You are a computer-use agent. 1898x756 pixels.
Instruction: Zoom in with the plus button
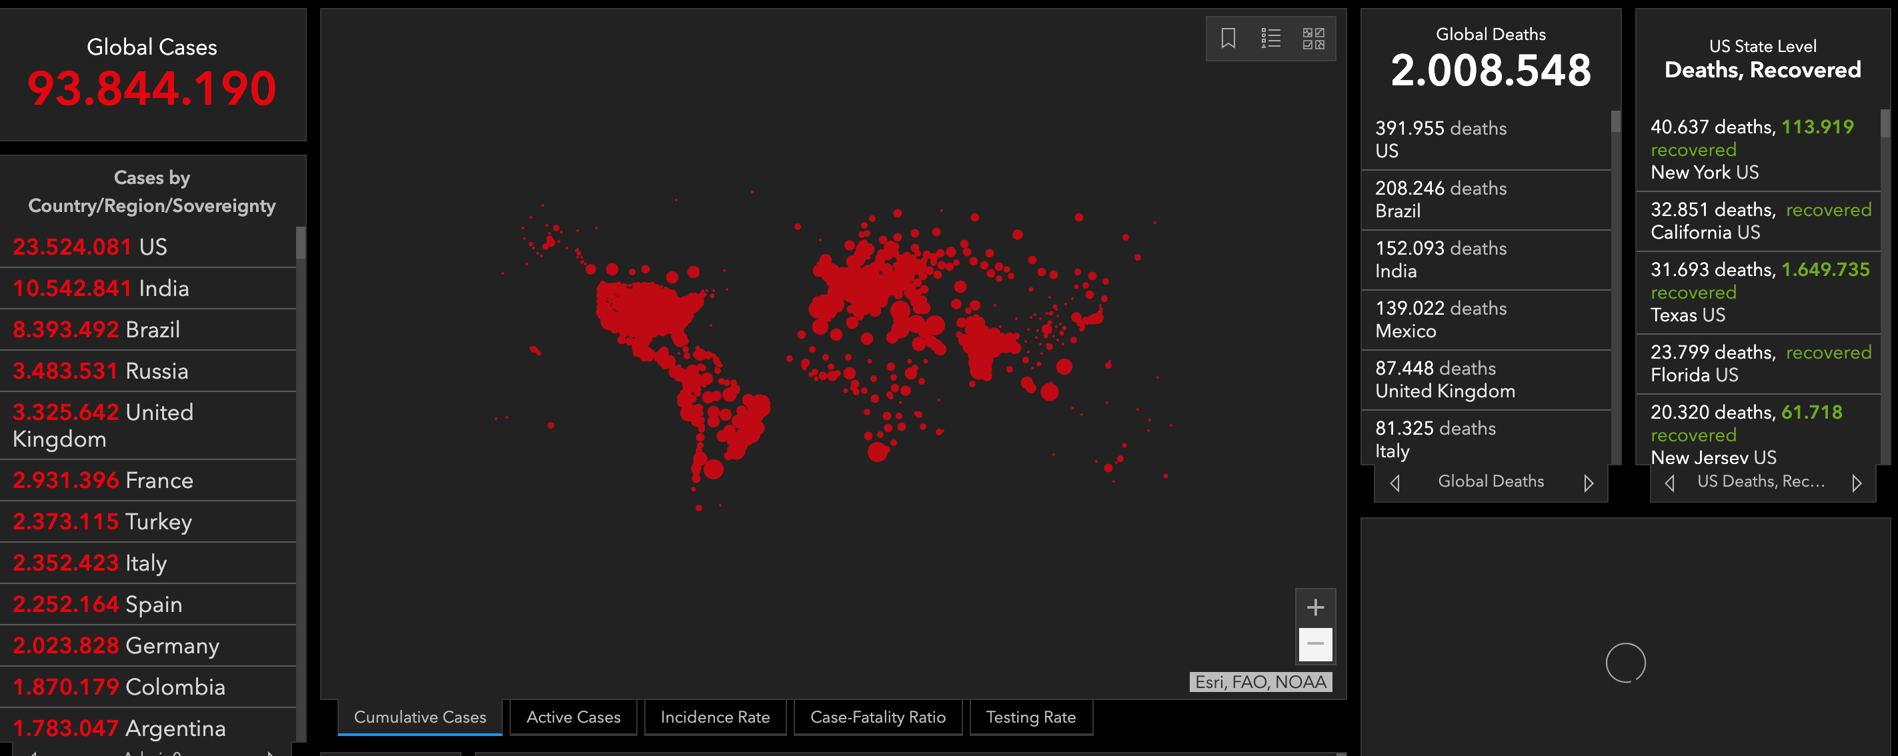1315,607
